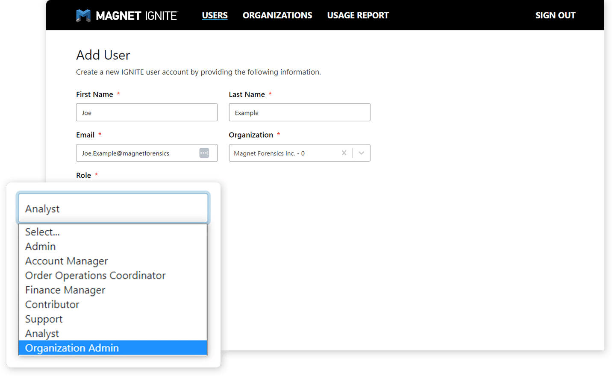The image size is (612, 376).
Task: Click the Last Name input field
Action: (299, 112)
